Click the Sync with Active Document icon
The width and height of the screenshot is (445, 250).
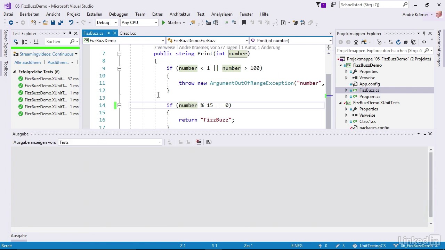click(391, 42)
